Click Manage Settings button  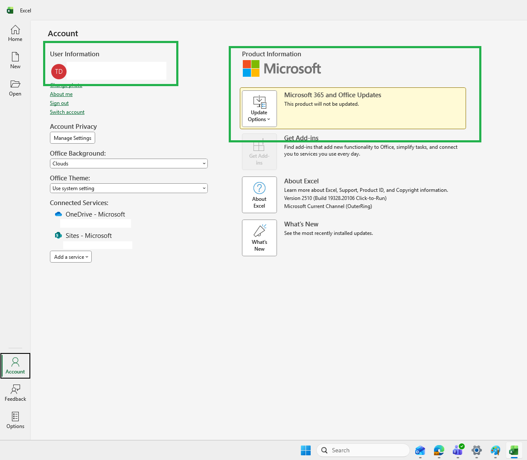point(73,138)
